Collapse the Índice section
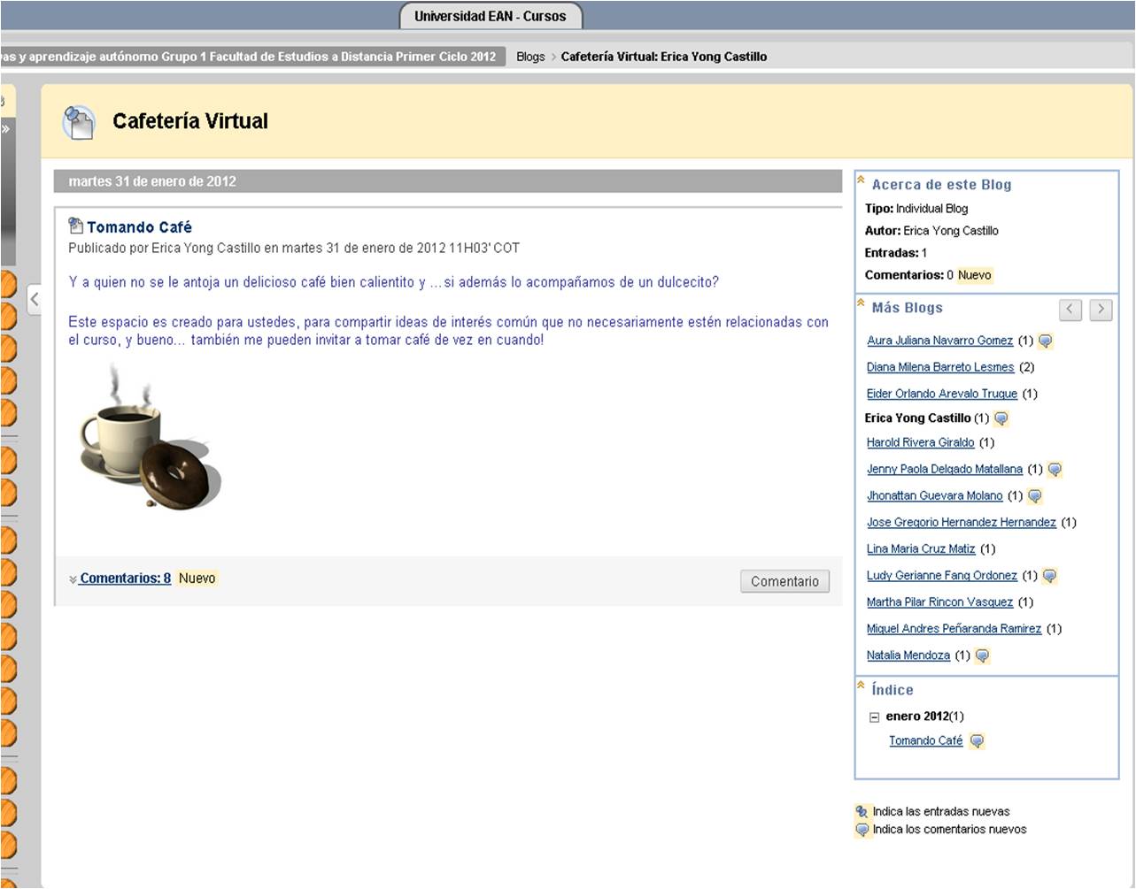This screenshot has width=1136, height=889. point(861,686)
